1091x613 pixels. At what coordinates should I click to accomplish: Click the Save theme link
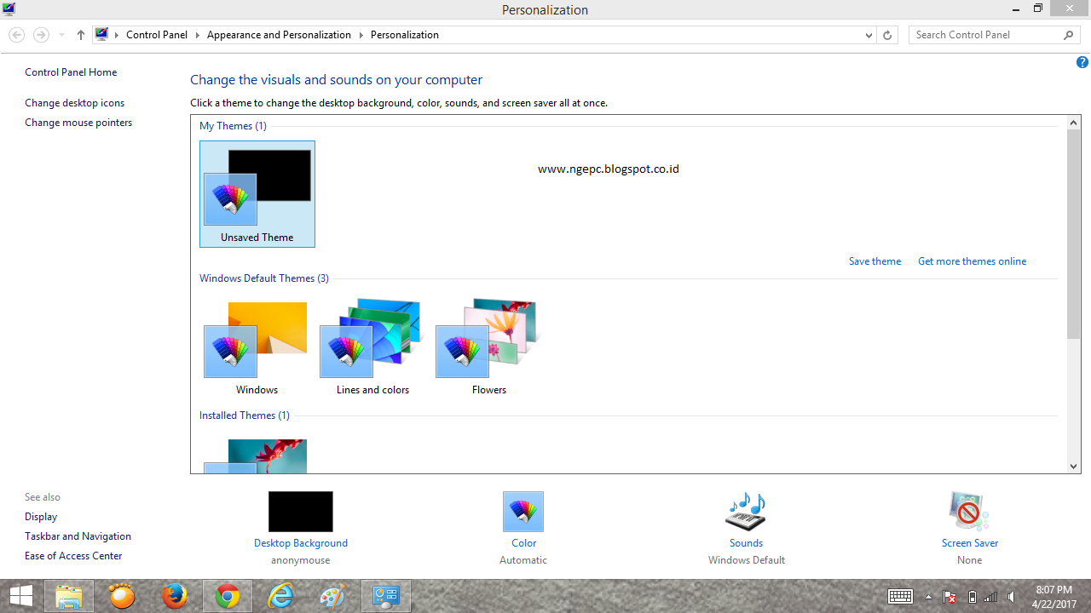tap(875, 261)
